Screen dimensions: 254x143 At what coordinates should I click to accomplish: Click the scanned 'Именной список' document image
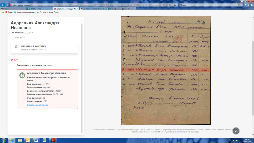click(x=165, y=71)
